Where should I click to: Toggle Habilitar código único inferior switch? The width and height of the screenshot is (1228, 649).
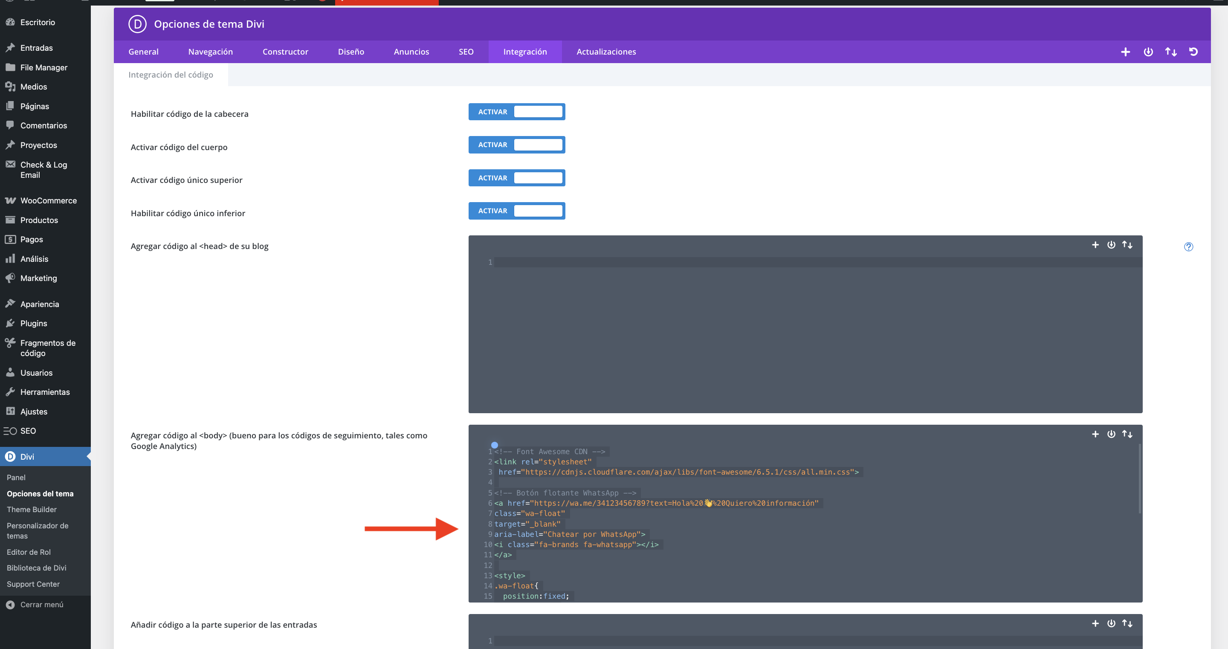[516, 211]
